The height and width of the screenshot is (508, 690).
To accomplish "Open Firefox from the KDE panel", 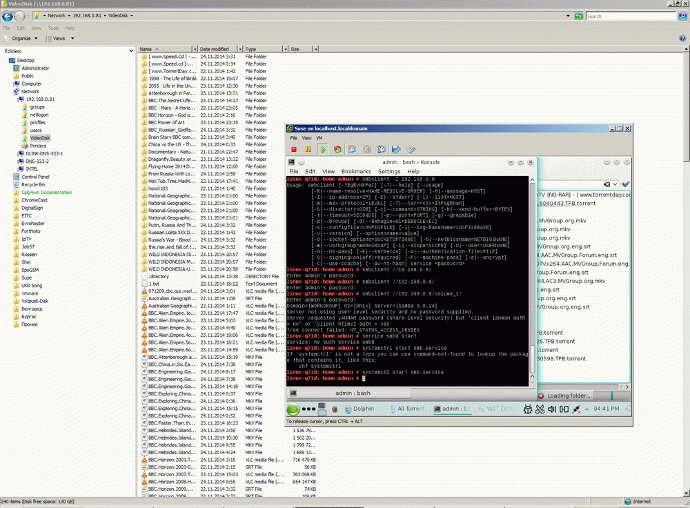I will [x=335, y=409].
